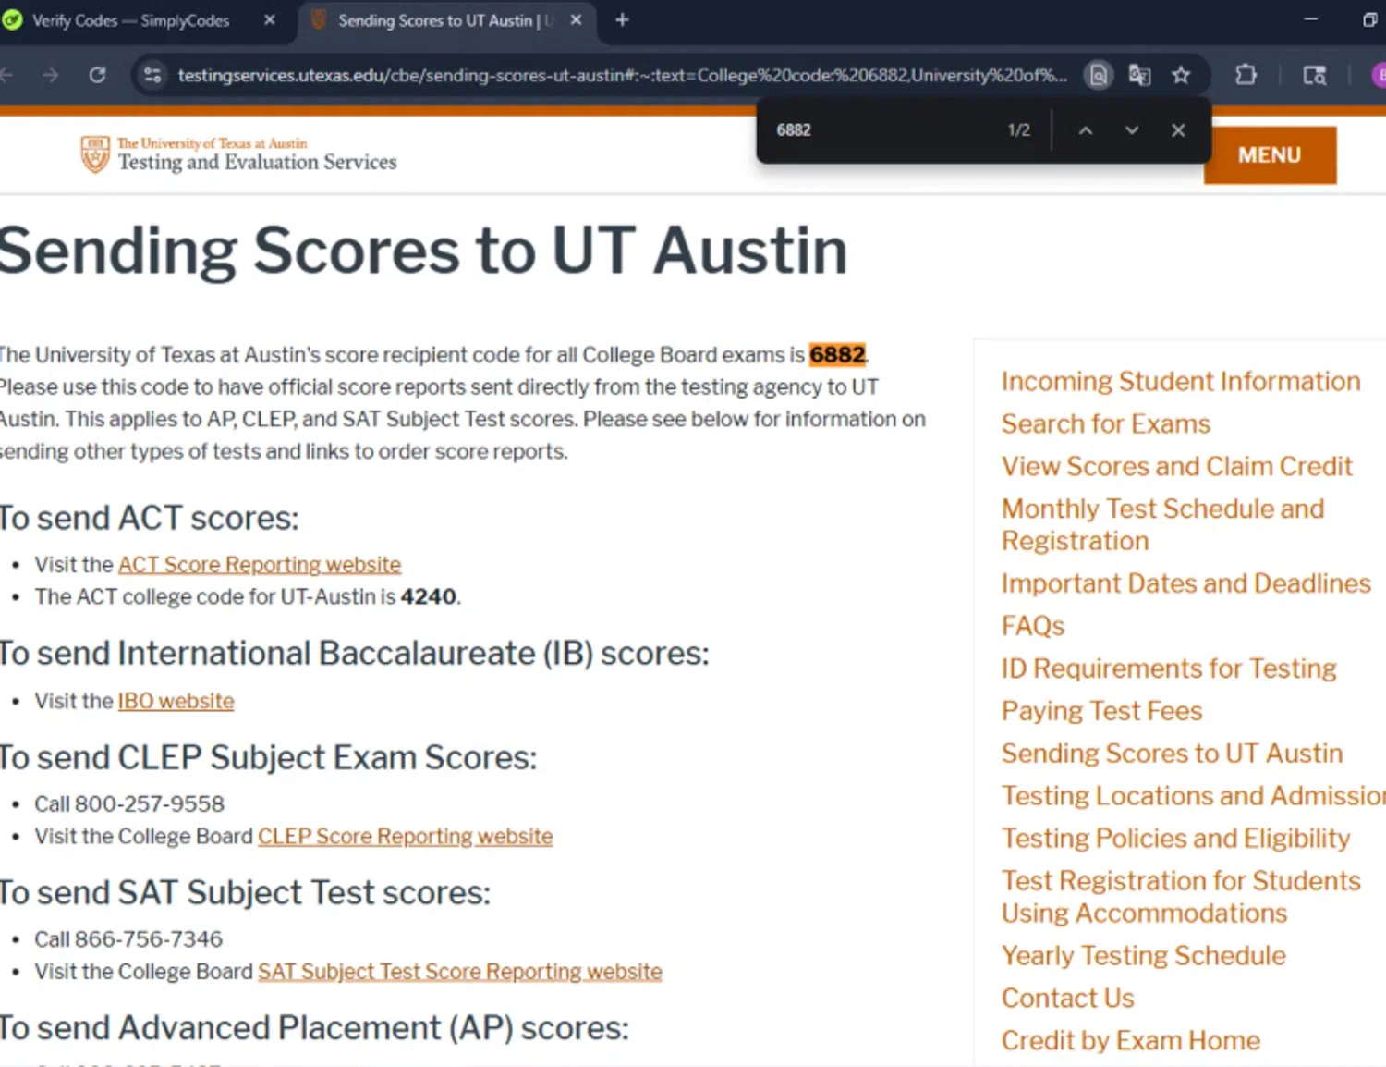The height and width of the screenshot is (1067, 1386).
Task: Open Credit by Exam Home link
Action: 1131,1040
